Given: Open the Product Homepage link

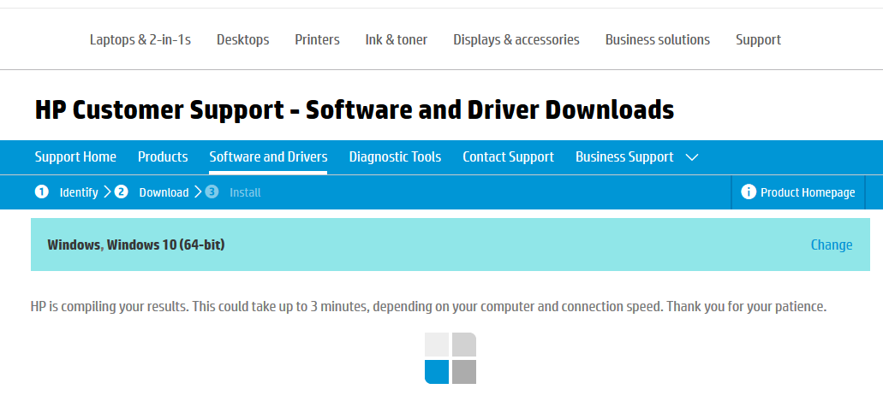Looking at the screenshot, I should [808, 192].
